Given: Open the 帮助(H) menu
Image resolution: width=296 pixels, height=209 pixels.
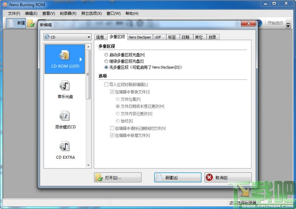Looking at the screenshot, I should point(132,13).
